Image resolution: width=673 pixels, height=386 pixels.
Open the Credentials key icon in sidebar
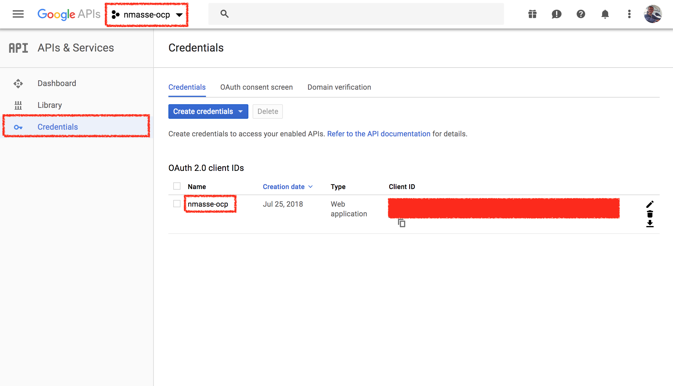[18, 127]
